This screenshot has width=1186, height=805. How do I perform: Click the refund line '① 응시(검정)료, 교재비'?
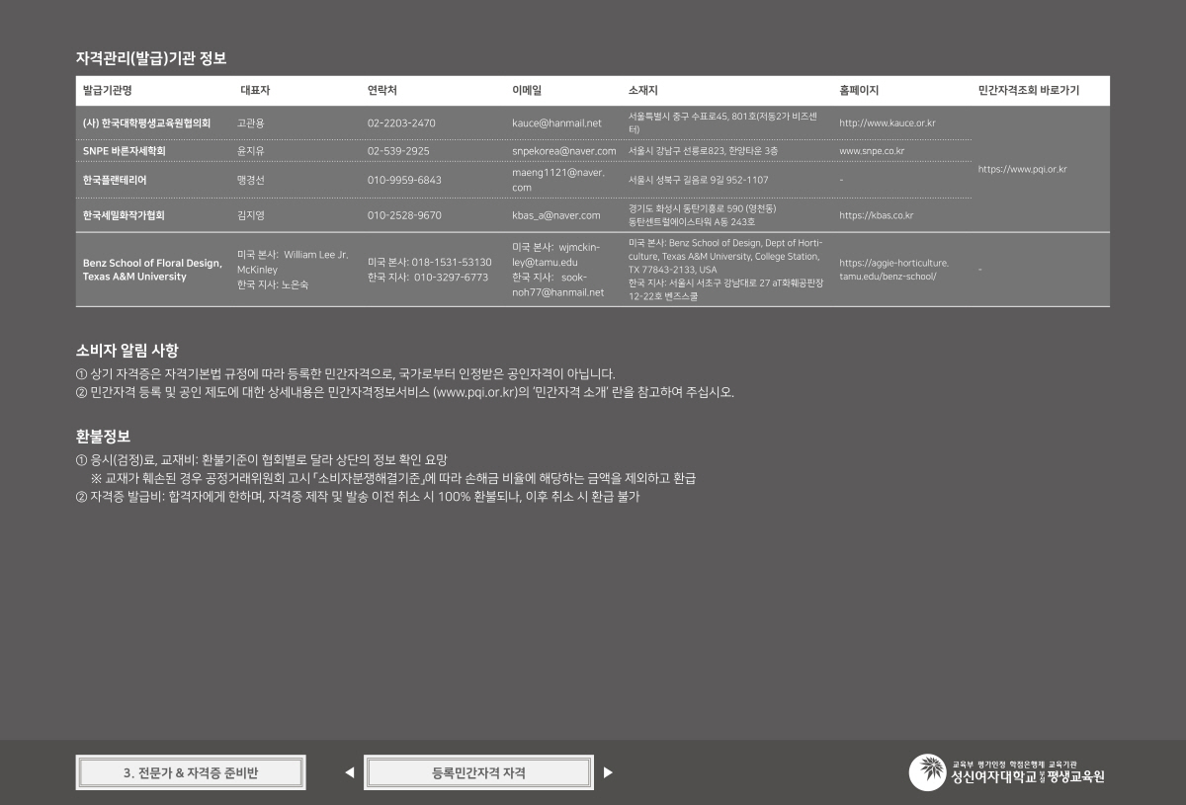tap(262, 459)
